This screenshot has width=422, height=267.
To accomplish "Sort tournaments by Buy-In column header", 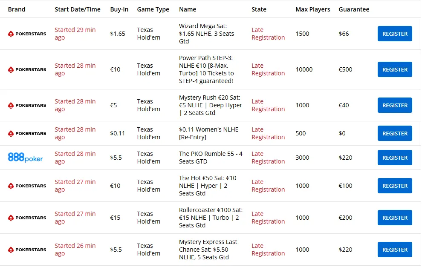I will [x=119, y=9].
